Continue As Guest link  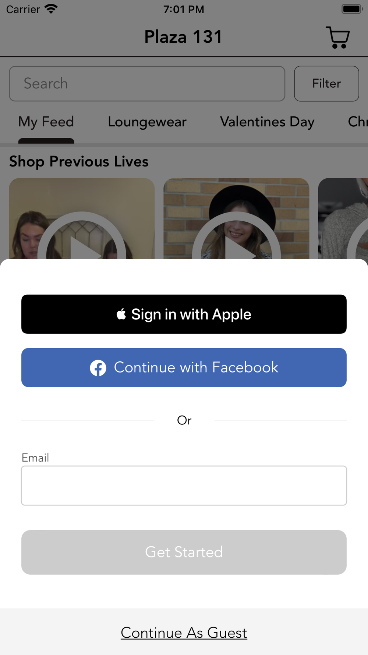[x=184, y=633]
